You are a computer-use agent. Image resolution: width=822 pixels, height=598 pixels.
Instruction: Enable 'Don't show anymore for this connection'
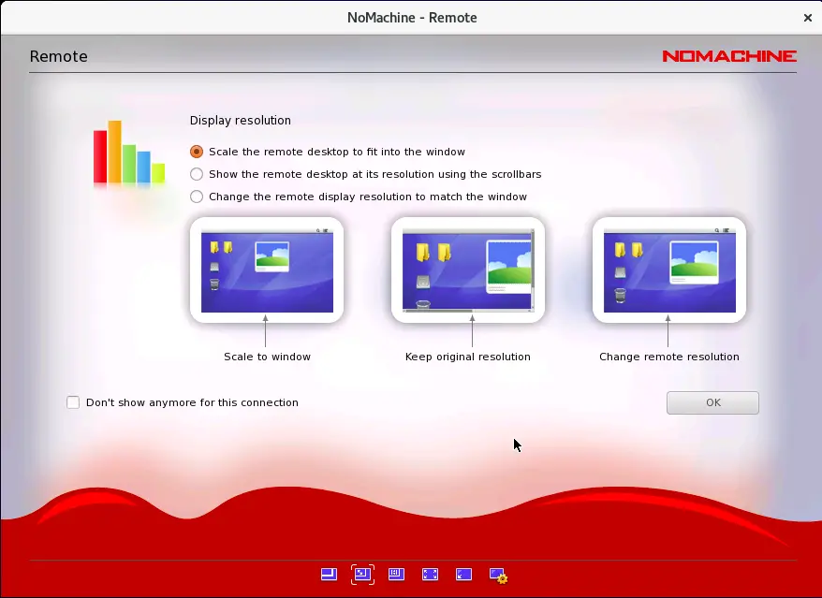73,402
